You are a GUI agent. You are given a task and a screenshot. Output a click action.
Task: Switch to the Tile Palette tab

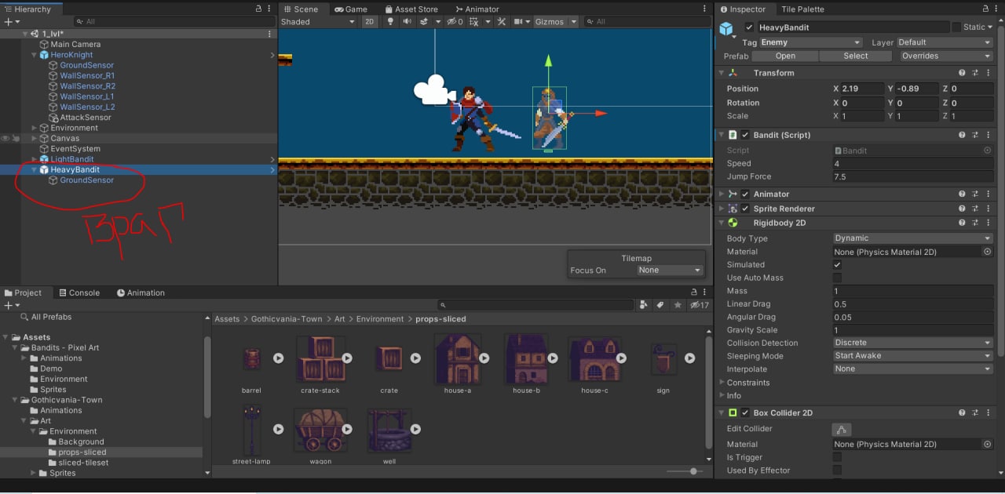(x=802, y=9)
